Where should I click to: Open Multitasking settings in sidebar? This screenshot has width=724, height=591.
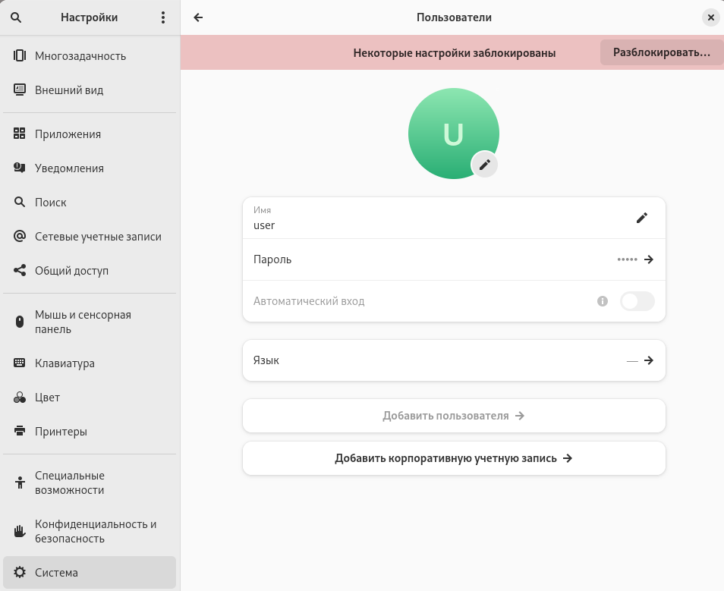click(x=80, y=56)
